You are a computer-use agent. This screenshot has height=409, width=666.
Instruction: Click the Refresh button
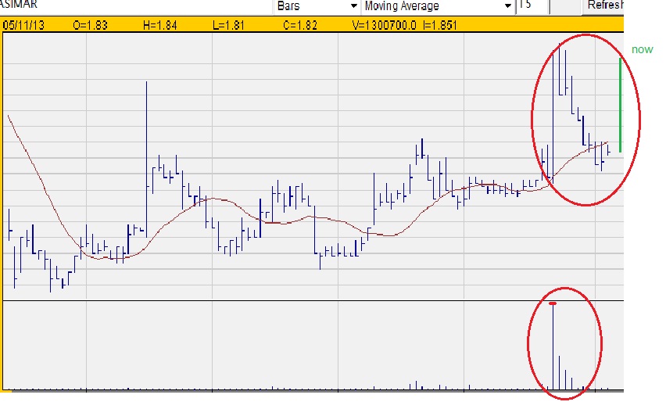pos(603,6)
